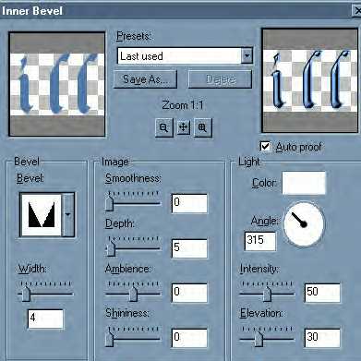Click the preview navigate move icon
Viewport: 361px width, 361px height.
point(183,127)
